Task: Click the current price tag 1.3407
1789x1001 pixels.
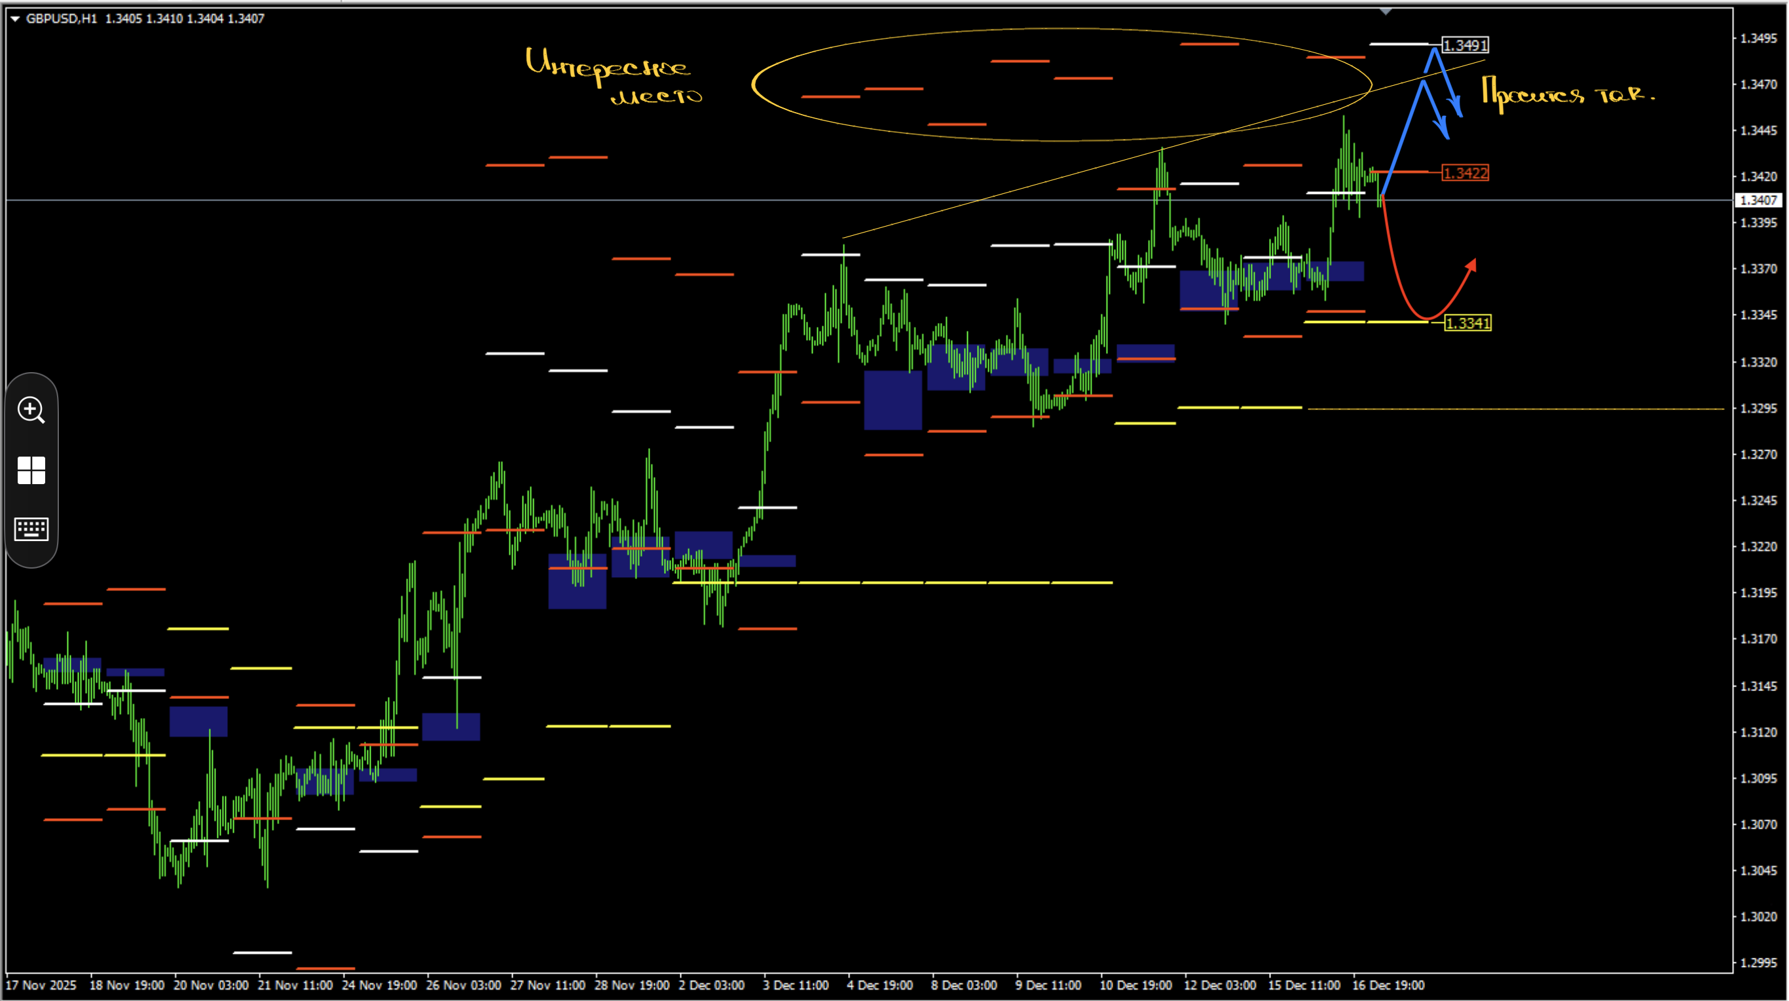Action: pos(1758,200)
